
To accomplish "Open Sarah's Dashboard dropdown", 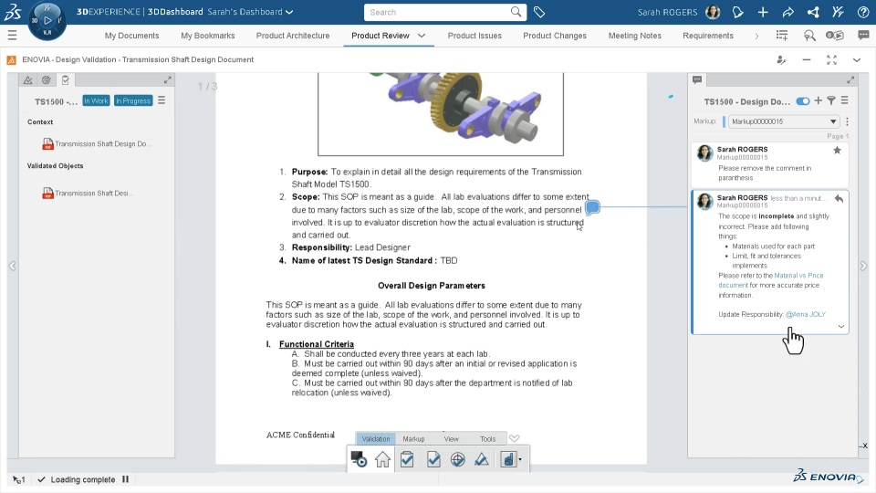I will [x=289, y=12].
